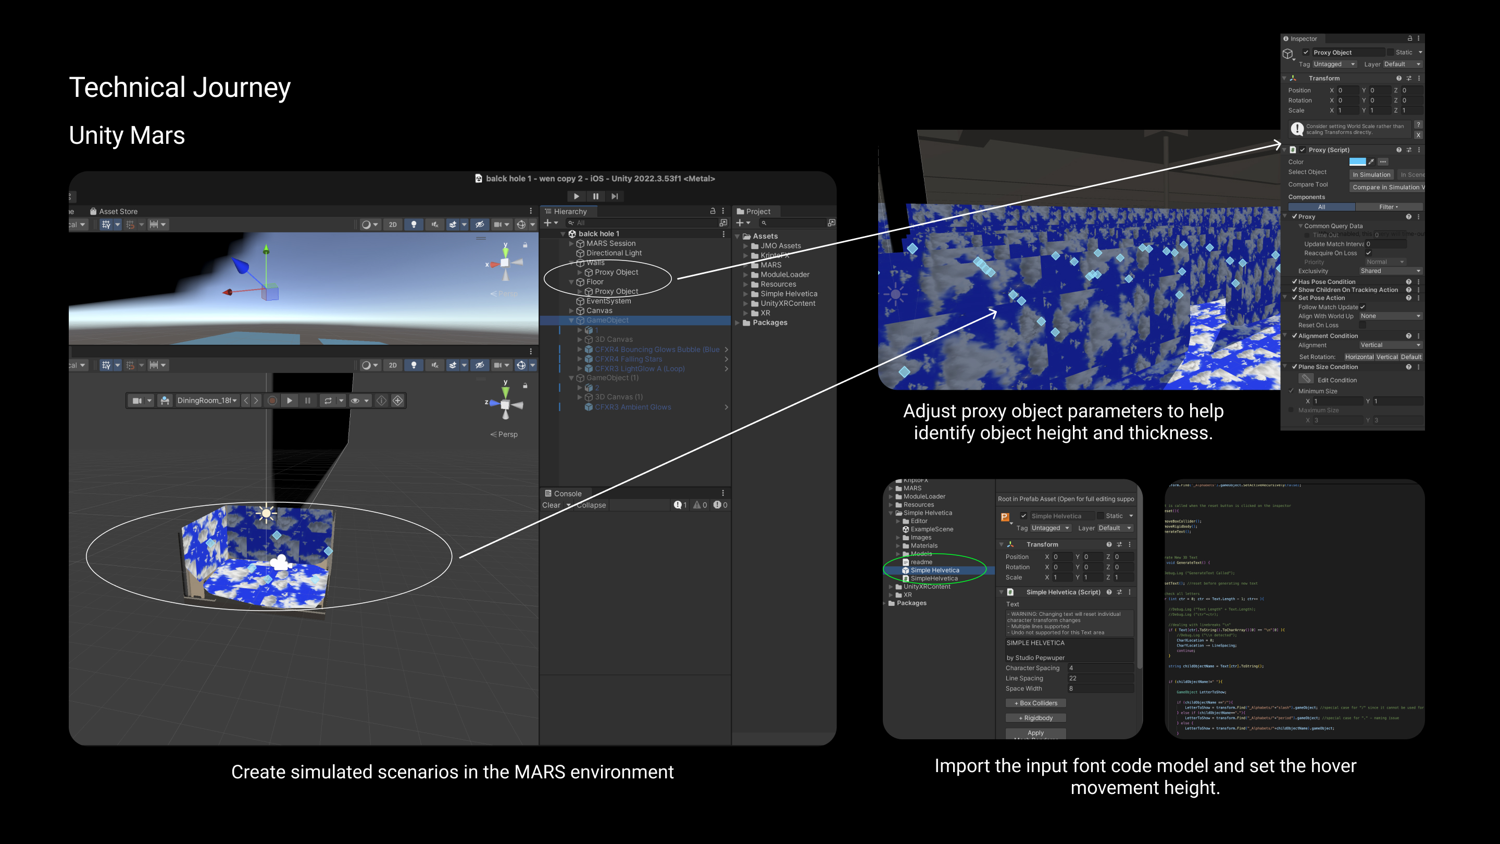Expand the MARS Session hierarchy item
The width and height of the screenshot is (1500, 844).
(571, 243)
